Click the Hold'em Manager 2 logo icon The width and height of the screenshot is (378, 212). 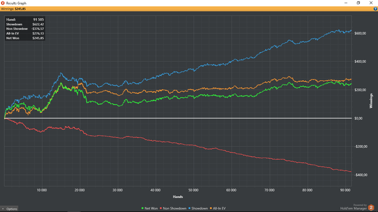click(371, 208)
